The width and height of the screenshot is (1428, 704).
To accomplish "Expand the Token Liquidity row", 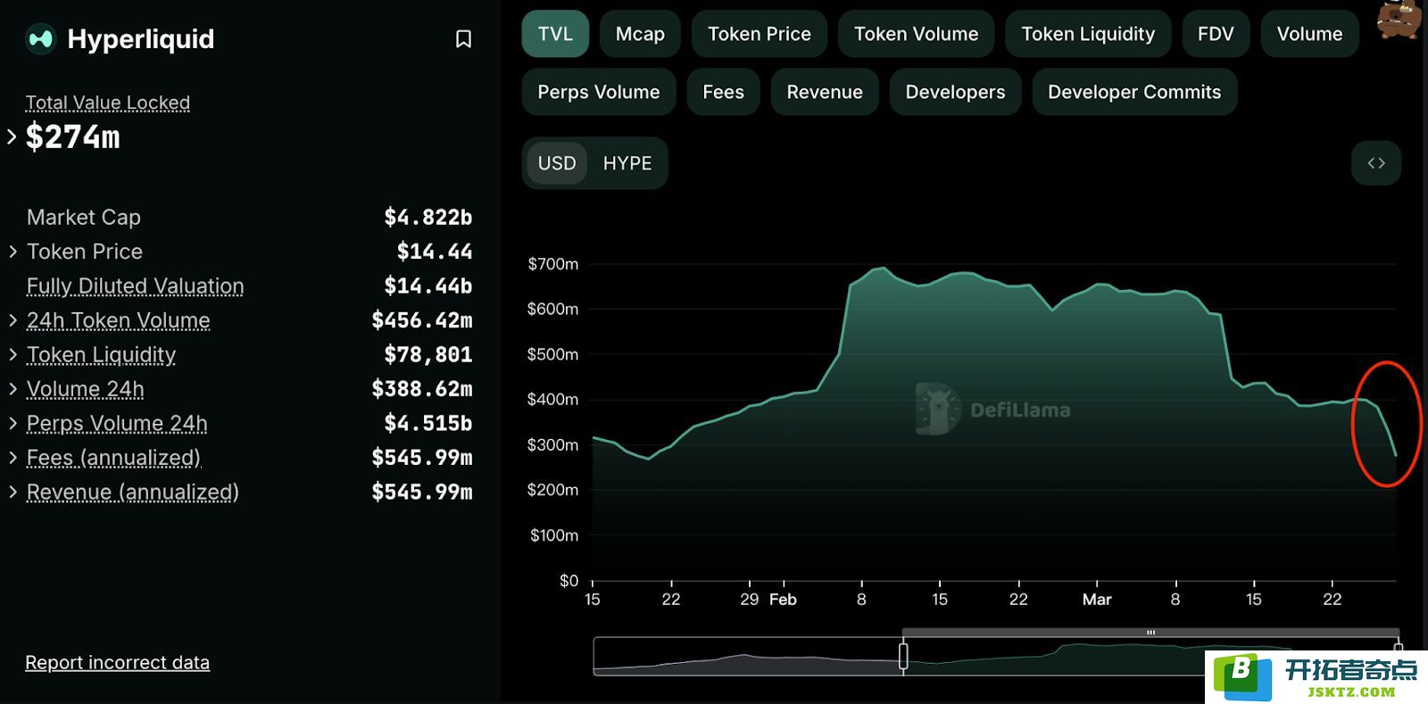I will click(x=12, y=354).
